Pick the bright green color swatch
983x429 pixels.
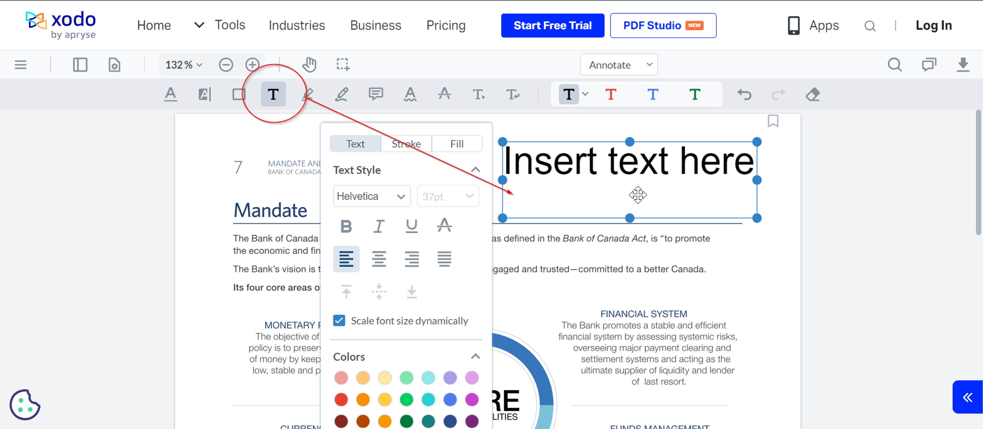[407, 400]
